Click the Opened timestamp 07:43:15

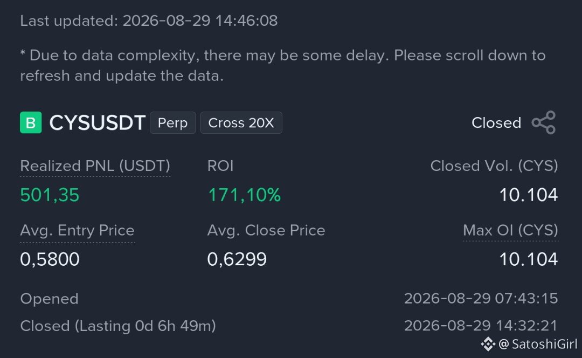click(x=481, y=299)
